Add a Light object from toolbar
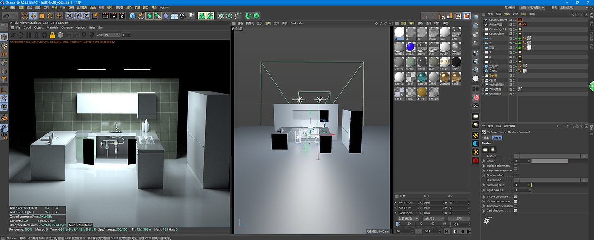 click(x=191, y=16)
